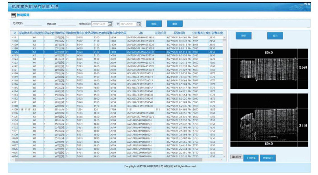Click the 上传数据 upload data button

[251, 158]
